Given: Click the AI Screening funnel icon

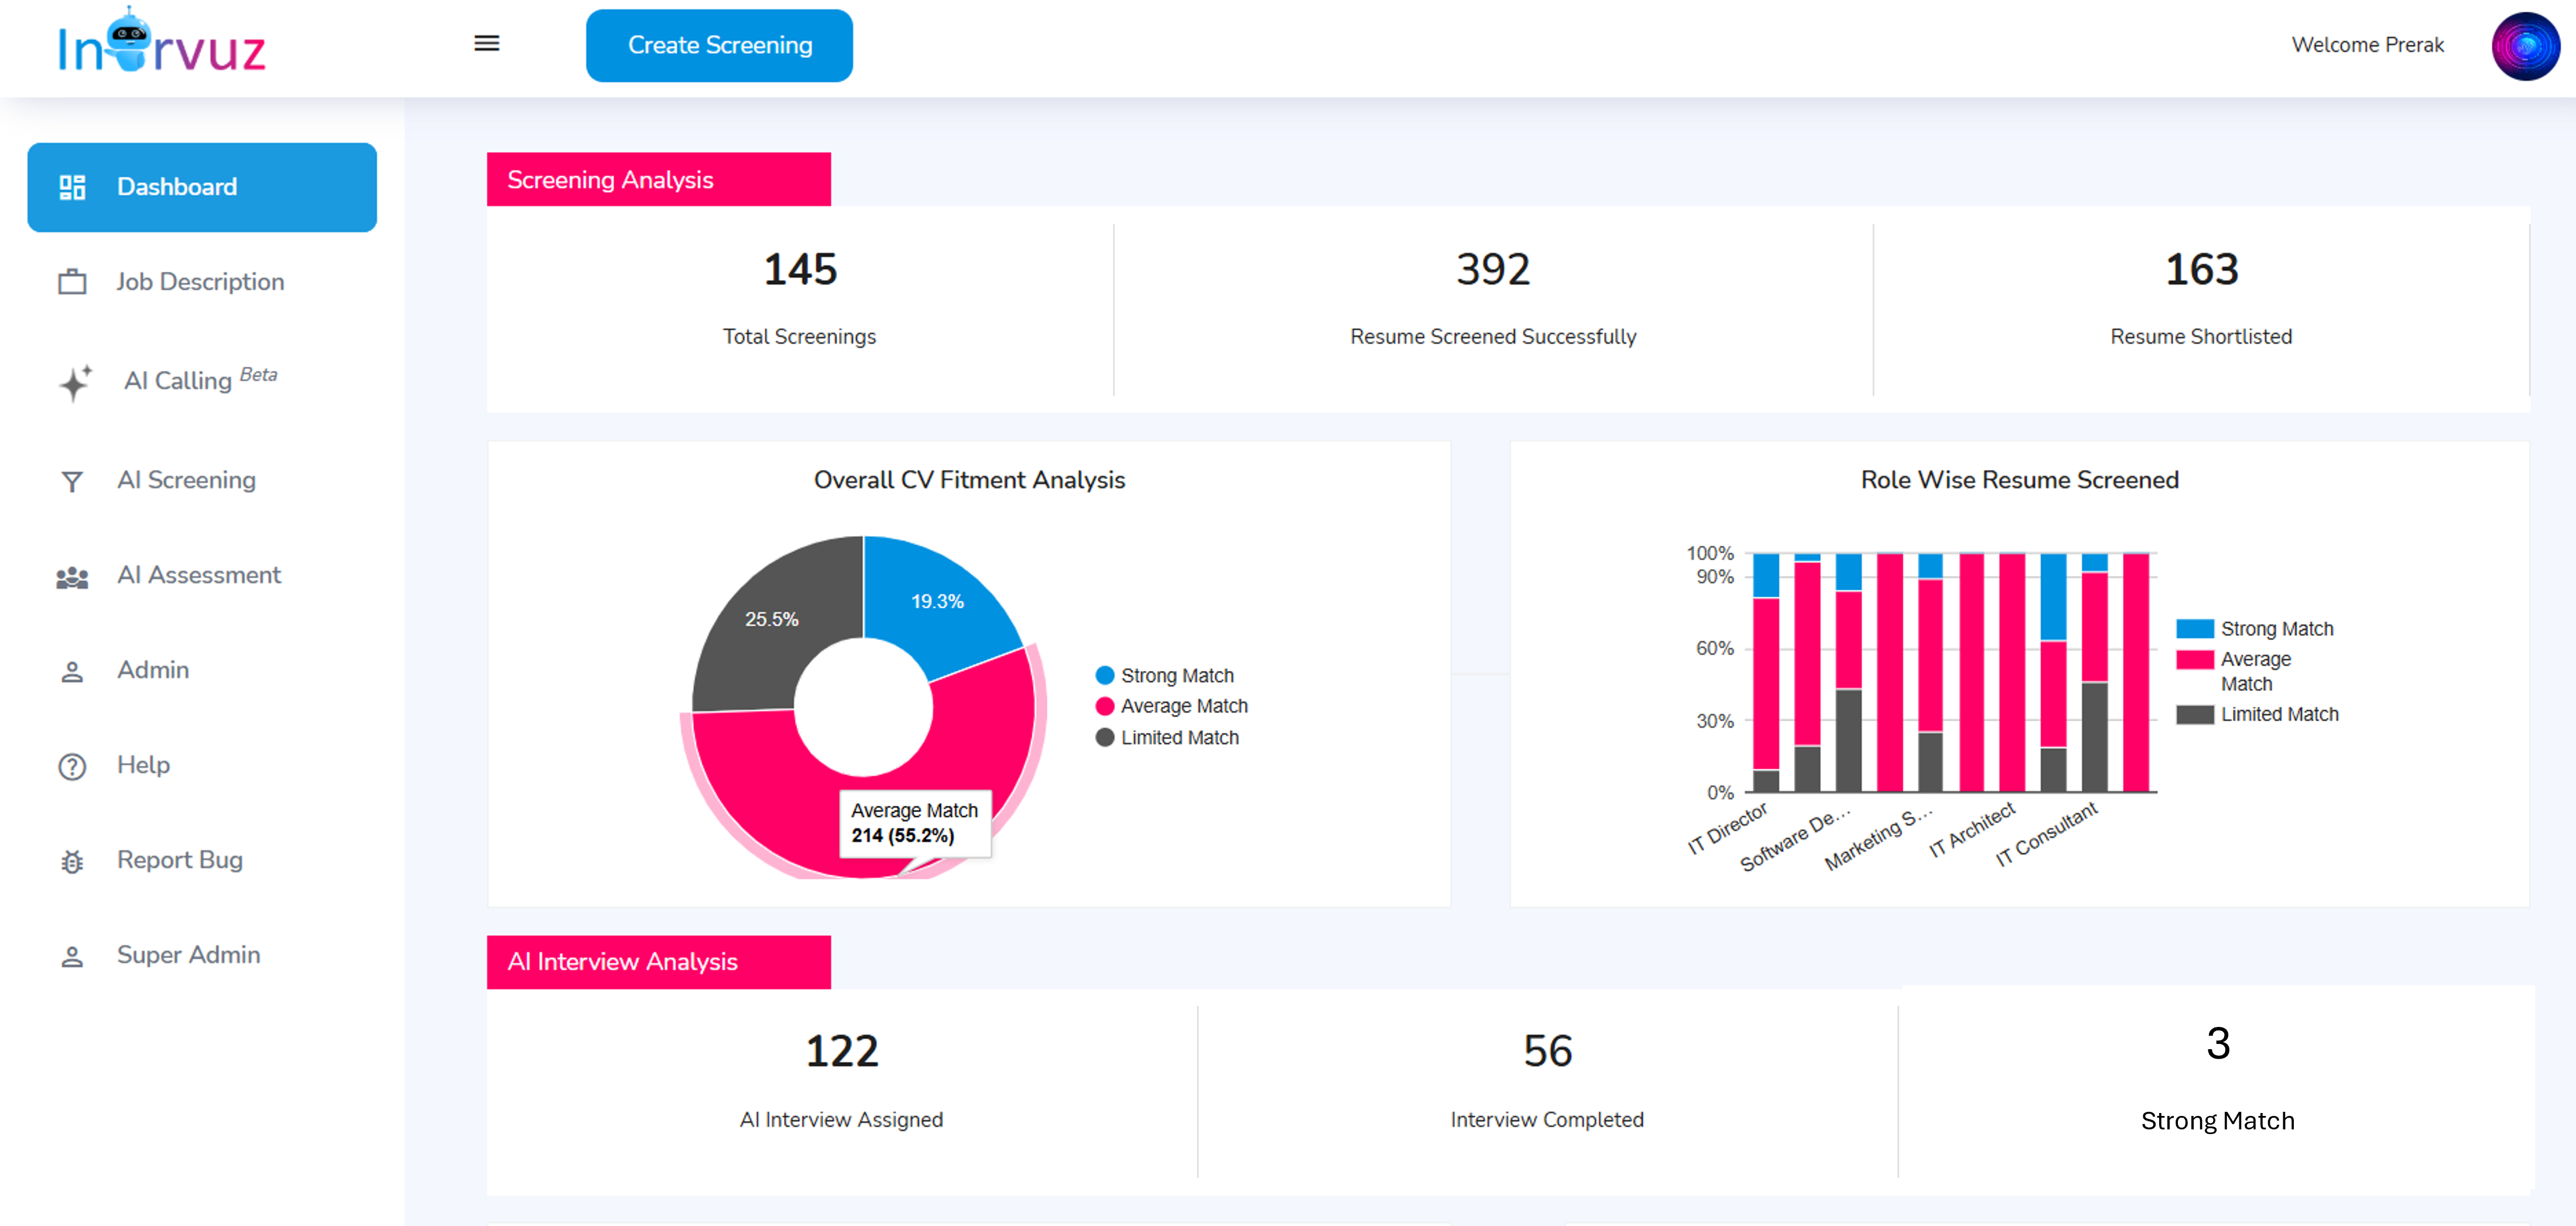Looking at the screenshot, I should (72, 481).
